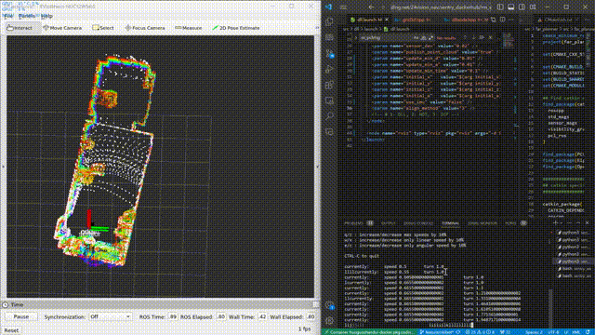Switch to the Output panel tab
Viewport: 595px width, 335px height.
(389, 223)
